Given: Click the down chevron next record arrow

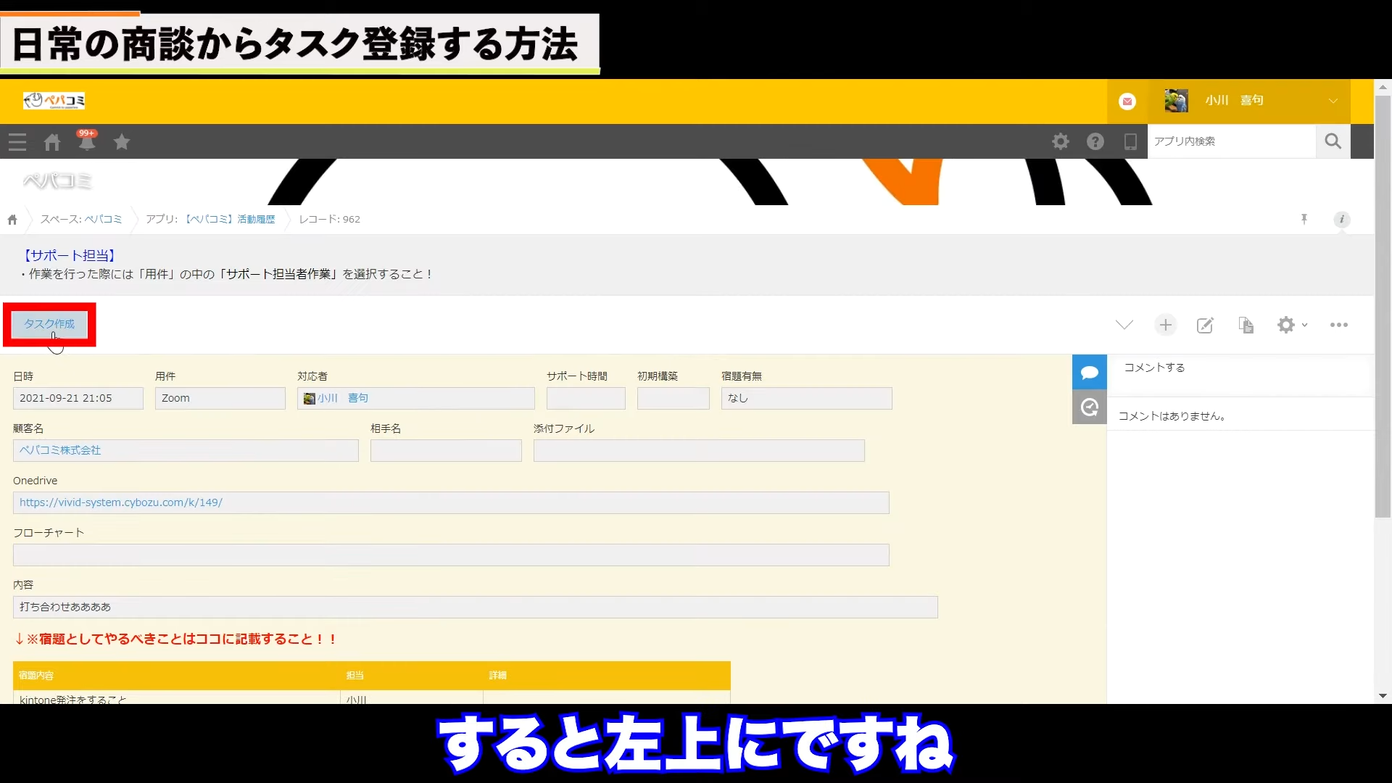Looking at the screenshot, I should click(x=1124, y=325).
